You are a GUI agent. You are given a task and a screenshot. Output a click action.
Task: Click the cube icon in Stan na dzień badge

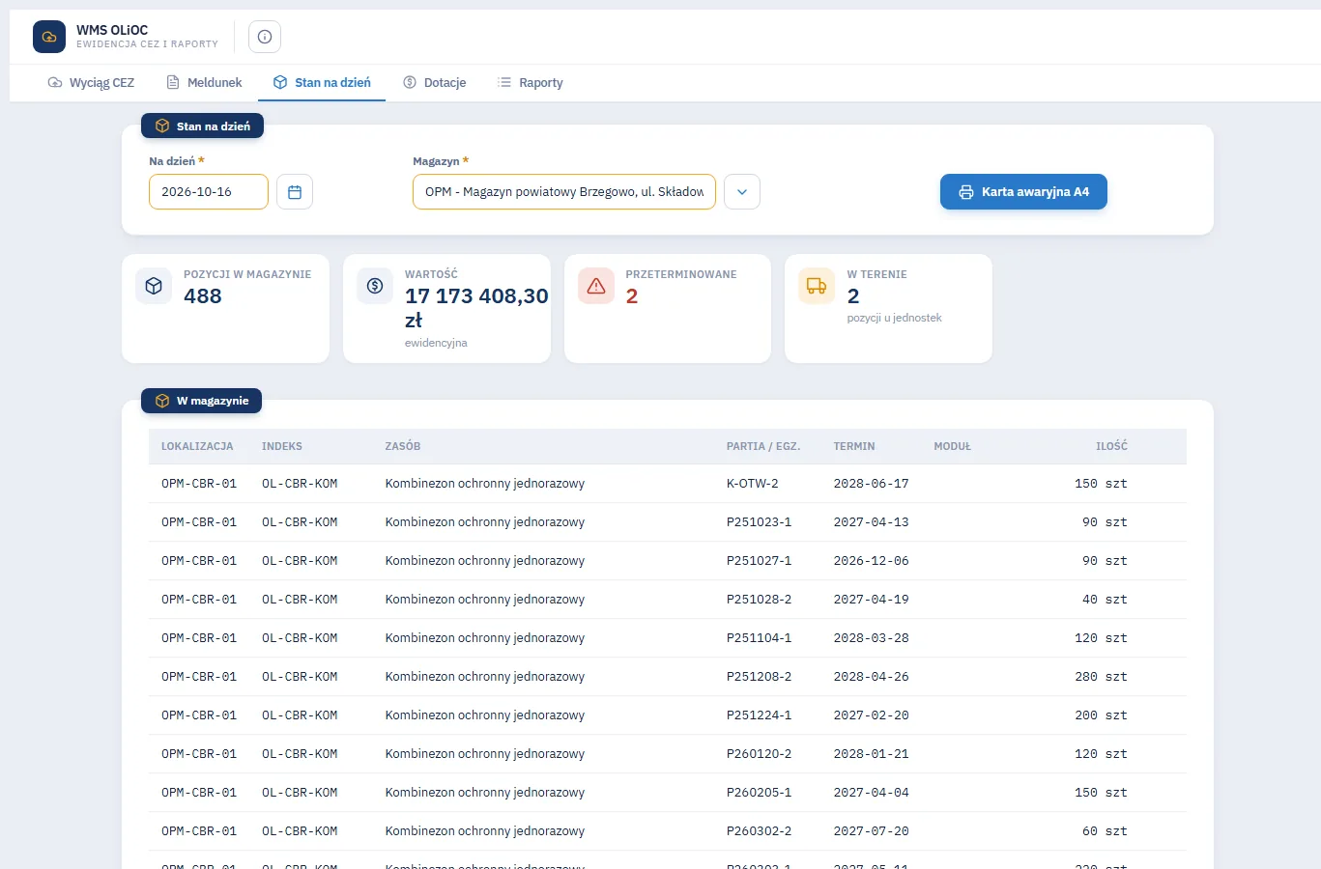coord(162,126)
